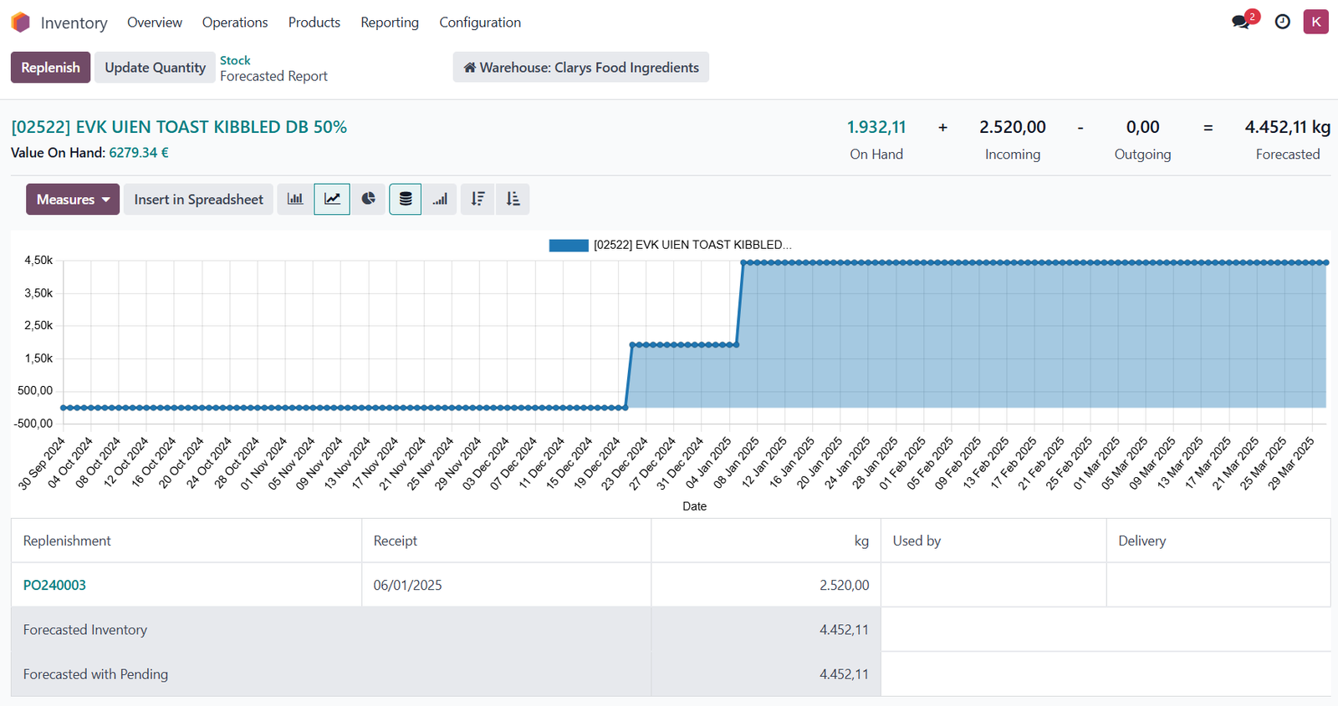
Task: Toggle the stacked chart option
Action: (x=406, y=199)
